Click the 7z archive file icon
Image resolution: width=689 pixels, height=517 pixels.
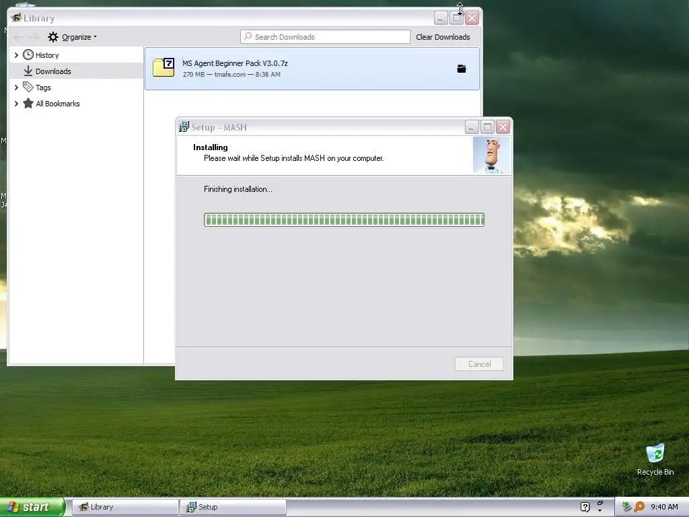164,67
